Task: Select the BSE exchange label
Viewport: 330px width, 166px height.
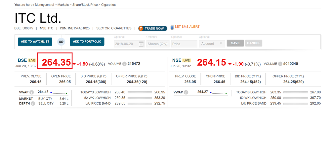Action: coord(22,60)
